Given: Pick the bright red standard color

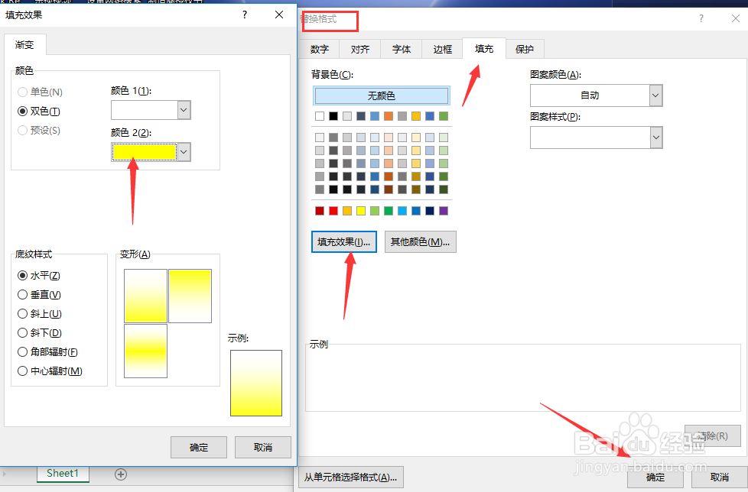Looking at the screenshot, I should point(333,211).
